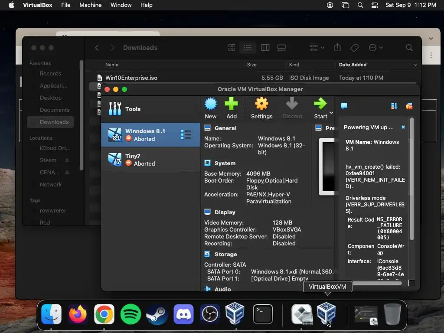Click the user account menu bar icon
This screenshot has height=333, width=444.
(x=330, y=5)
